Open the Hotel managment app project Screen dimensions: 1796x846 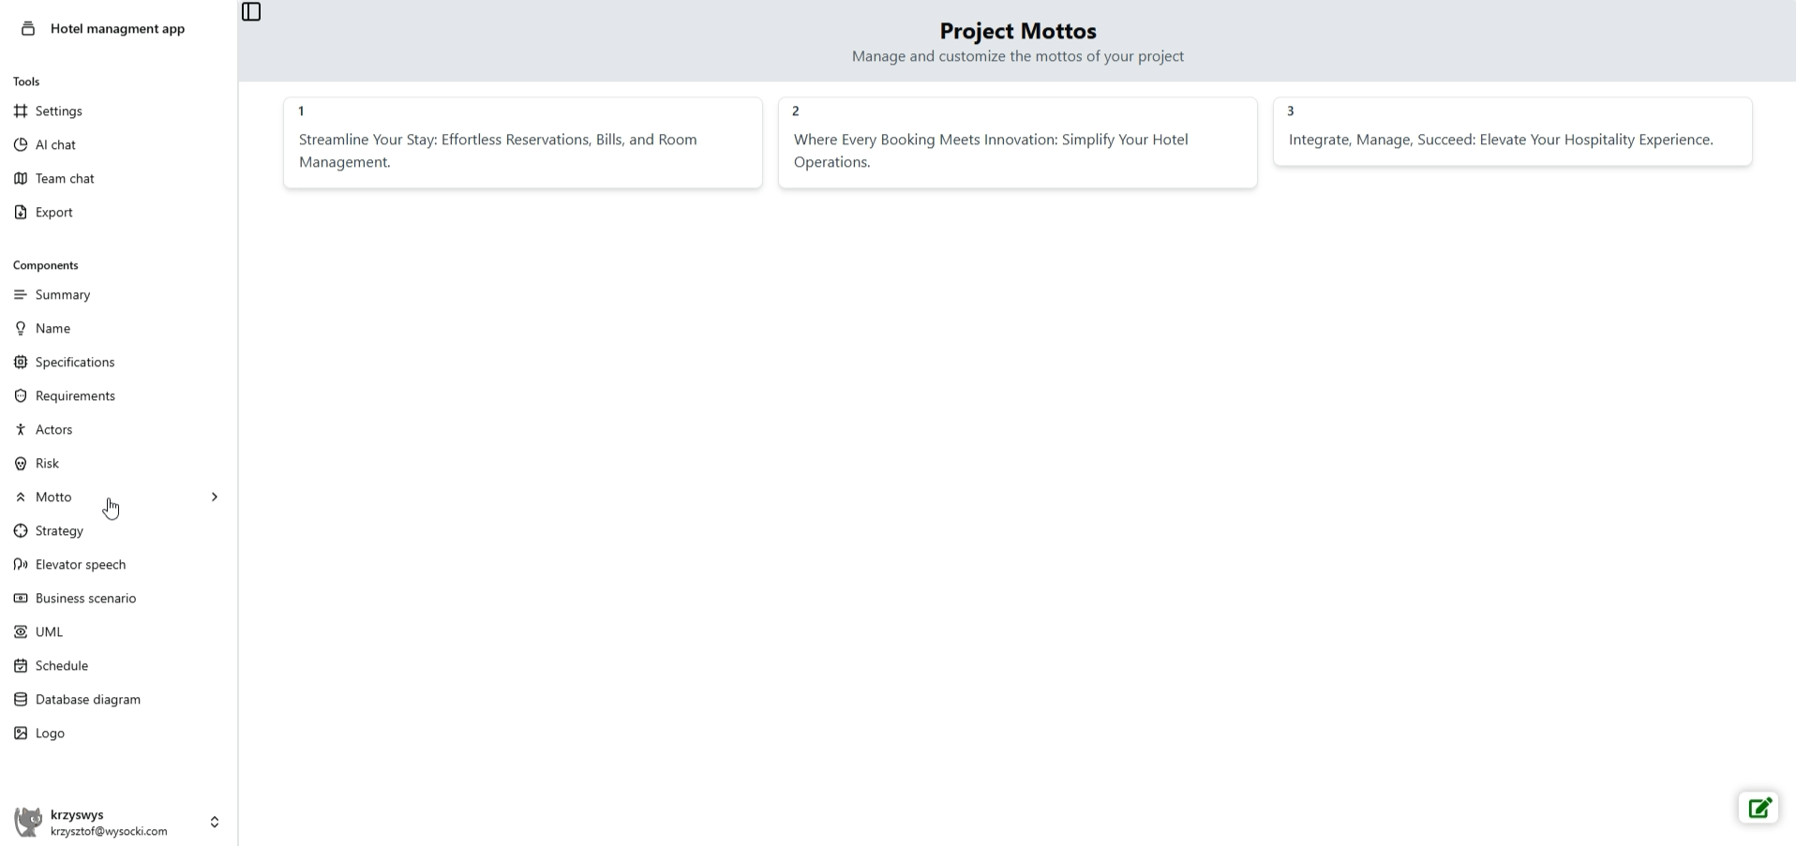[x=118, y=29]
